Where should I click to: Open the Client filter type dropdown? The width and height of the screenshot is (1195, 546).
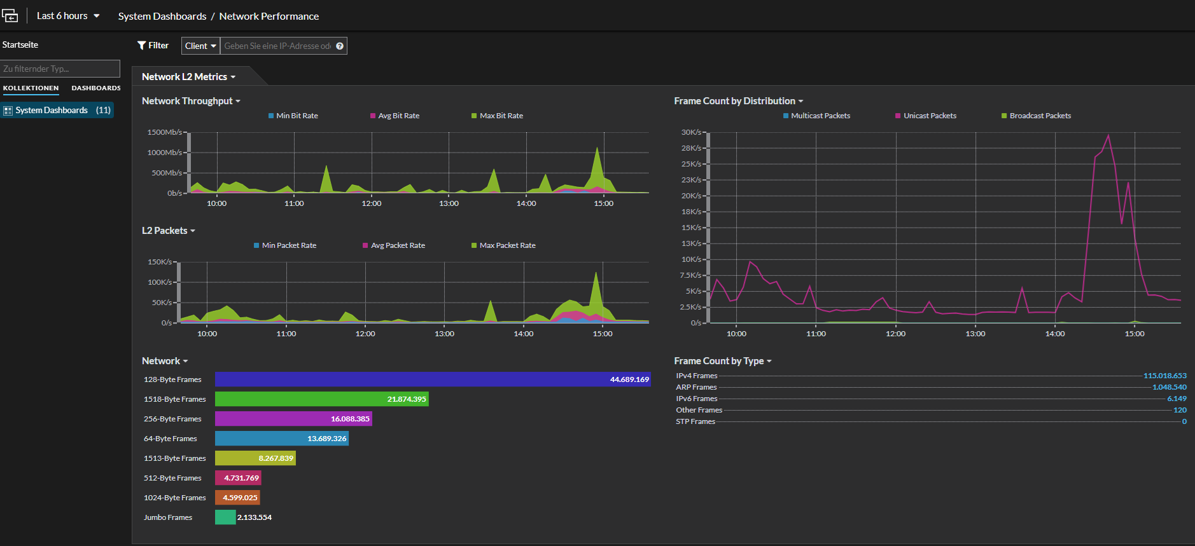[x=200, y=46]
